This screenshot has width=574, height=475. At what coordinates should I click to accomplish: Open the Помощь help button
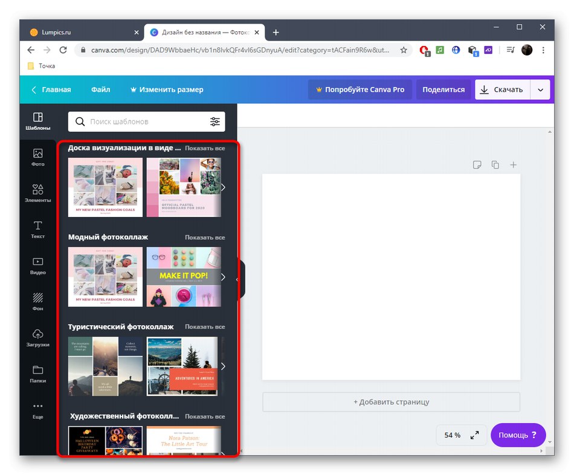(x=518, y=435)
